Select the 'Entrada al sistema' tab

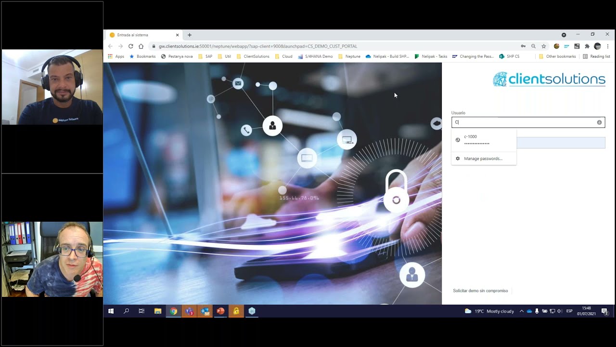(144, 35)
